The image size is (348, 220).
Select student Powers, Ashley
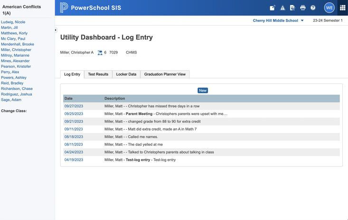[x=14, y=78]
